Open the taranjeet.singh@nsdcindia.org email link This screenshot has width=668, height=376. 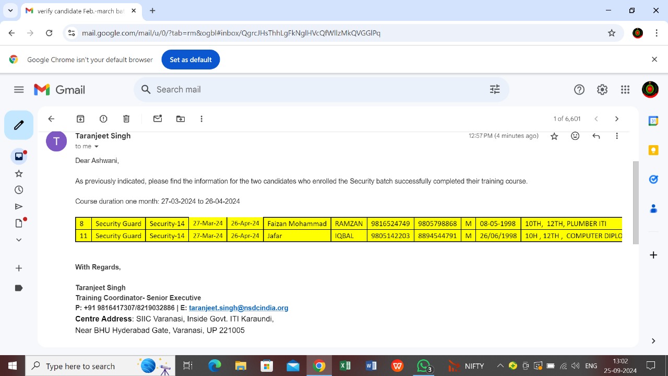238,308
